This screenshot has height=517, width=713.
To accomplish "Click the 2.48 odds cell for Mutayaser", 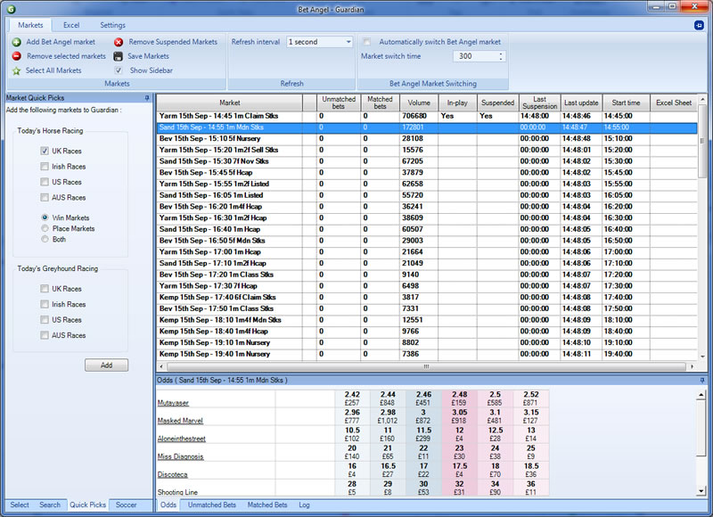I will point(459,398).
